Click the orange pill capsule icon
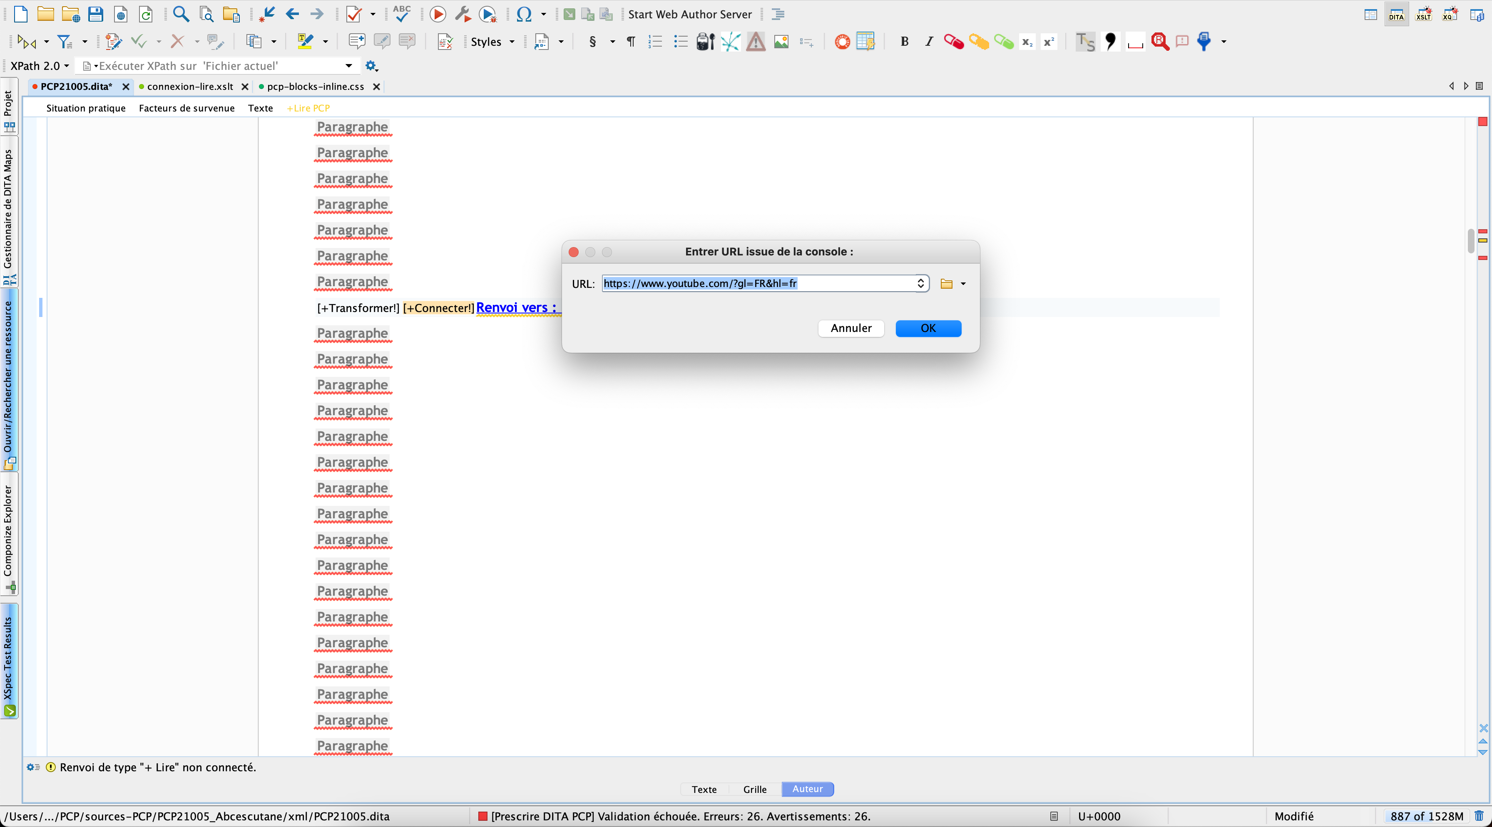Image resolution: width=1492 pixels, height=827 pixels. pos(979,41)
